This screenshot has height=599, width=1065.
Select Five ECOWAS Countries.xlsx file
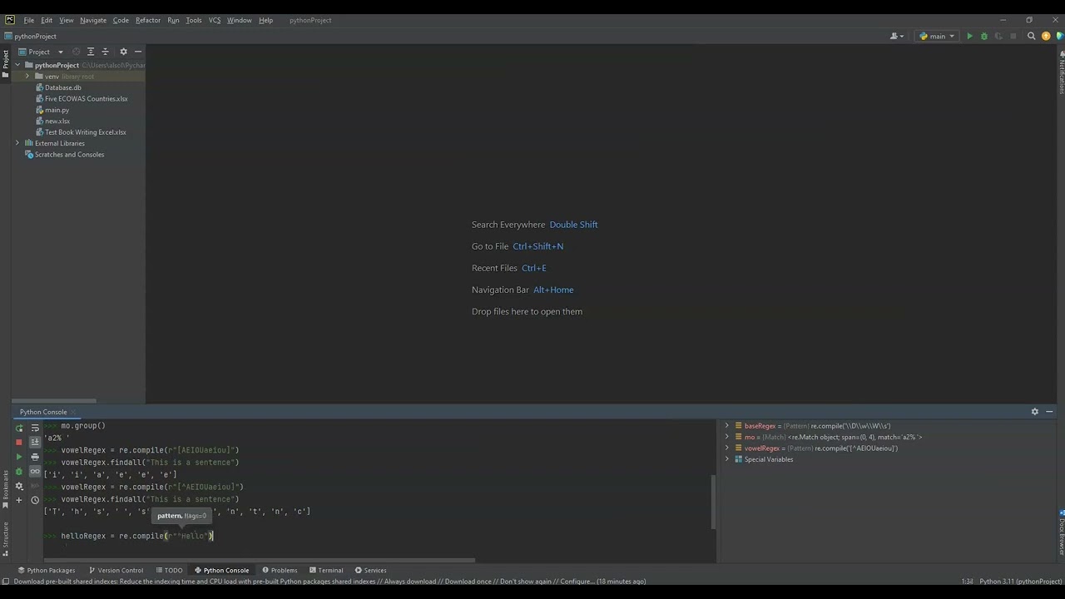[x=86, y=98]
